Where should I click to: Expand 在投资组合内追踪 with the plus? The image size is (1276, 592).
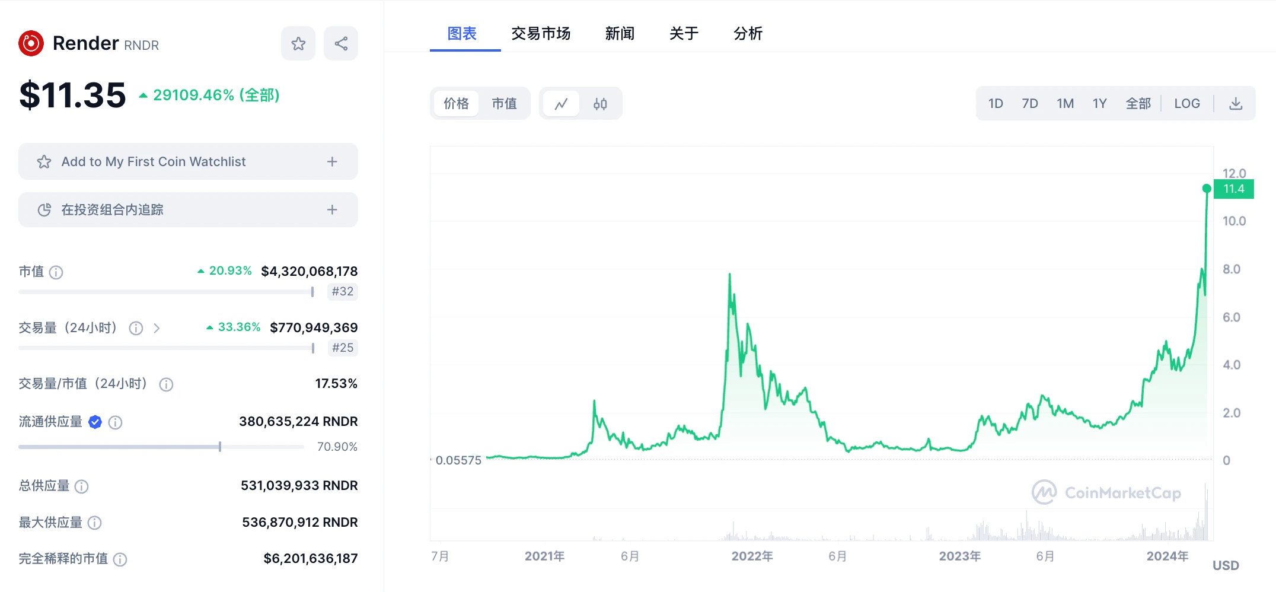(331, 209)
